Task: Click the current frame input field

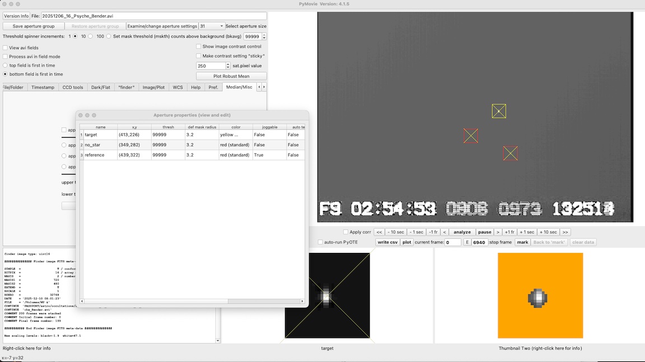Action: pyautogui.click(x=452, y=242)
